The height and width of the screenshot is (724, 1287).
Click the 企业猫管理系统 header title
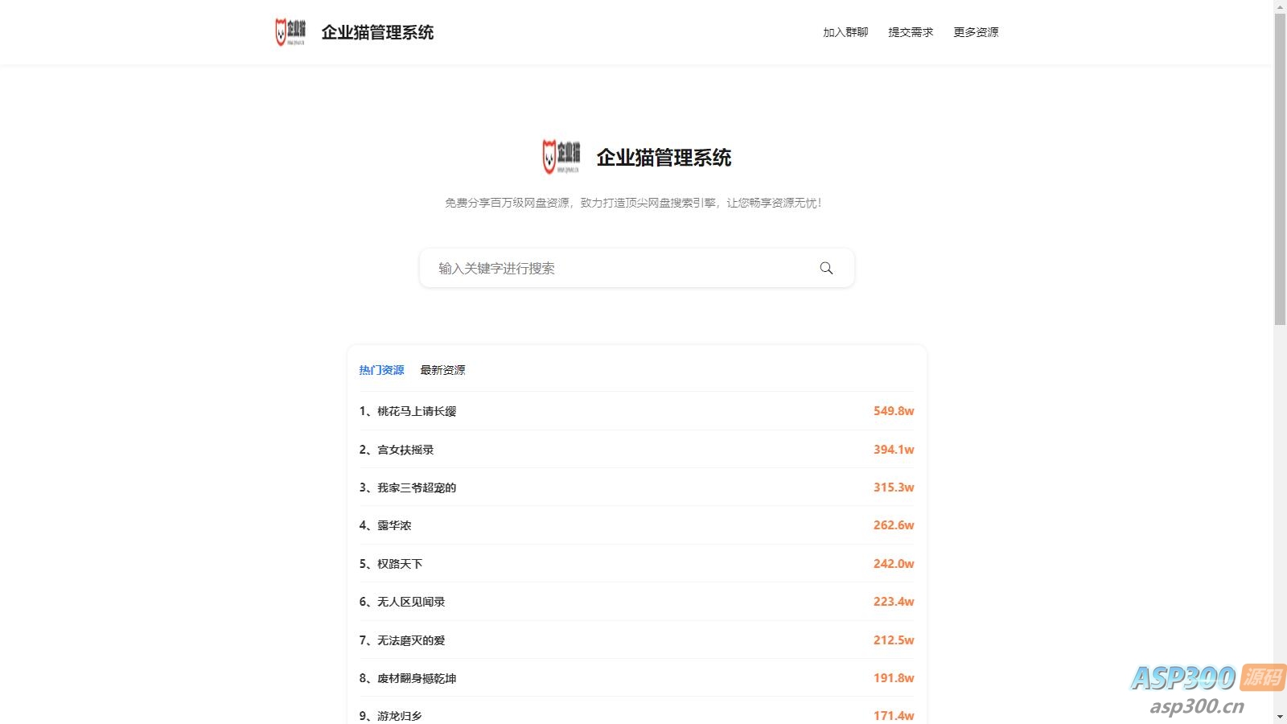pyautogui.click(x=377, y=32)
